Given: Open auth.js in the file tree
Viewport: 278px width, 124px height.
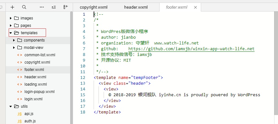Looking at the screenshot, I should (x=30, y=121).
